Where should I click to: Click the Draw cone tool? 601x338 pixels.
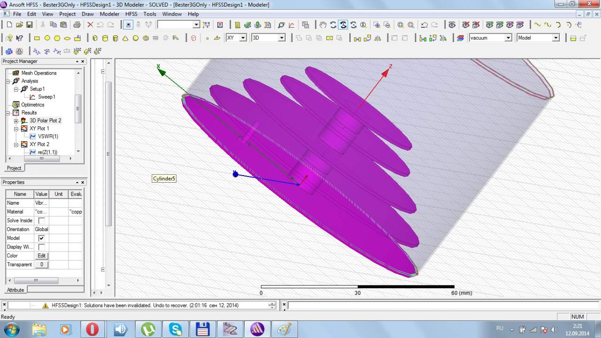(x=125, y=38)
